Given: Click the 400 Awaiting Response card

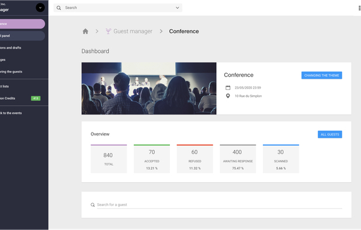Looking at the screenshot, I should [x=238, y=159].
